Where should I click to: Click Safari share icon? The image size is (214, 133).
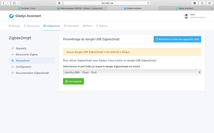[x=202, y=3]
